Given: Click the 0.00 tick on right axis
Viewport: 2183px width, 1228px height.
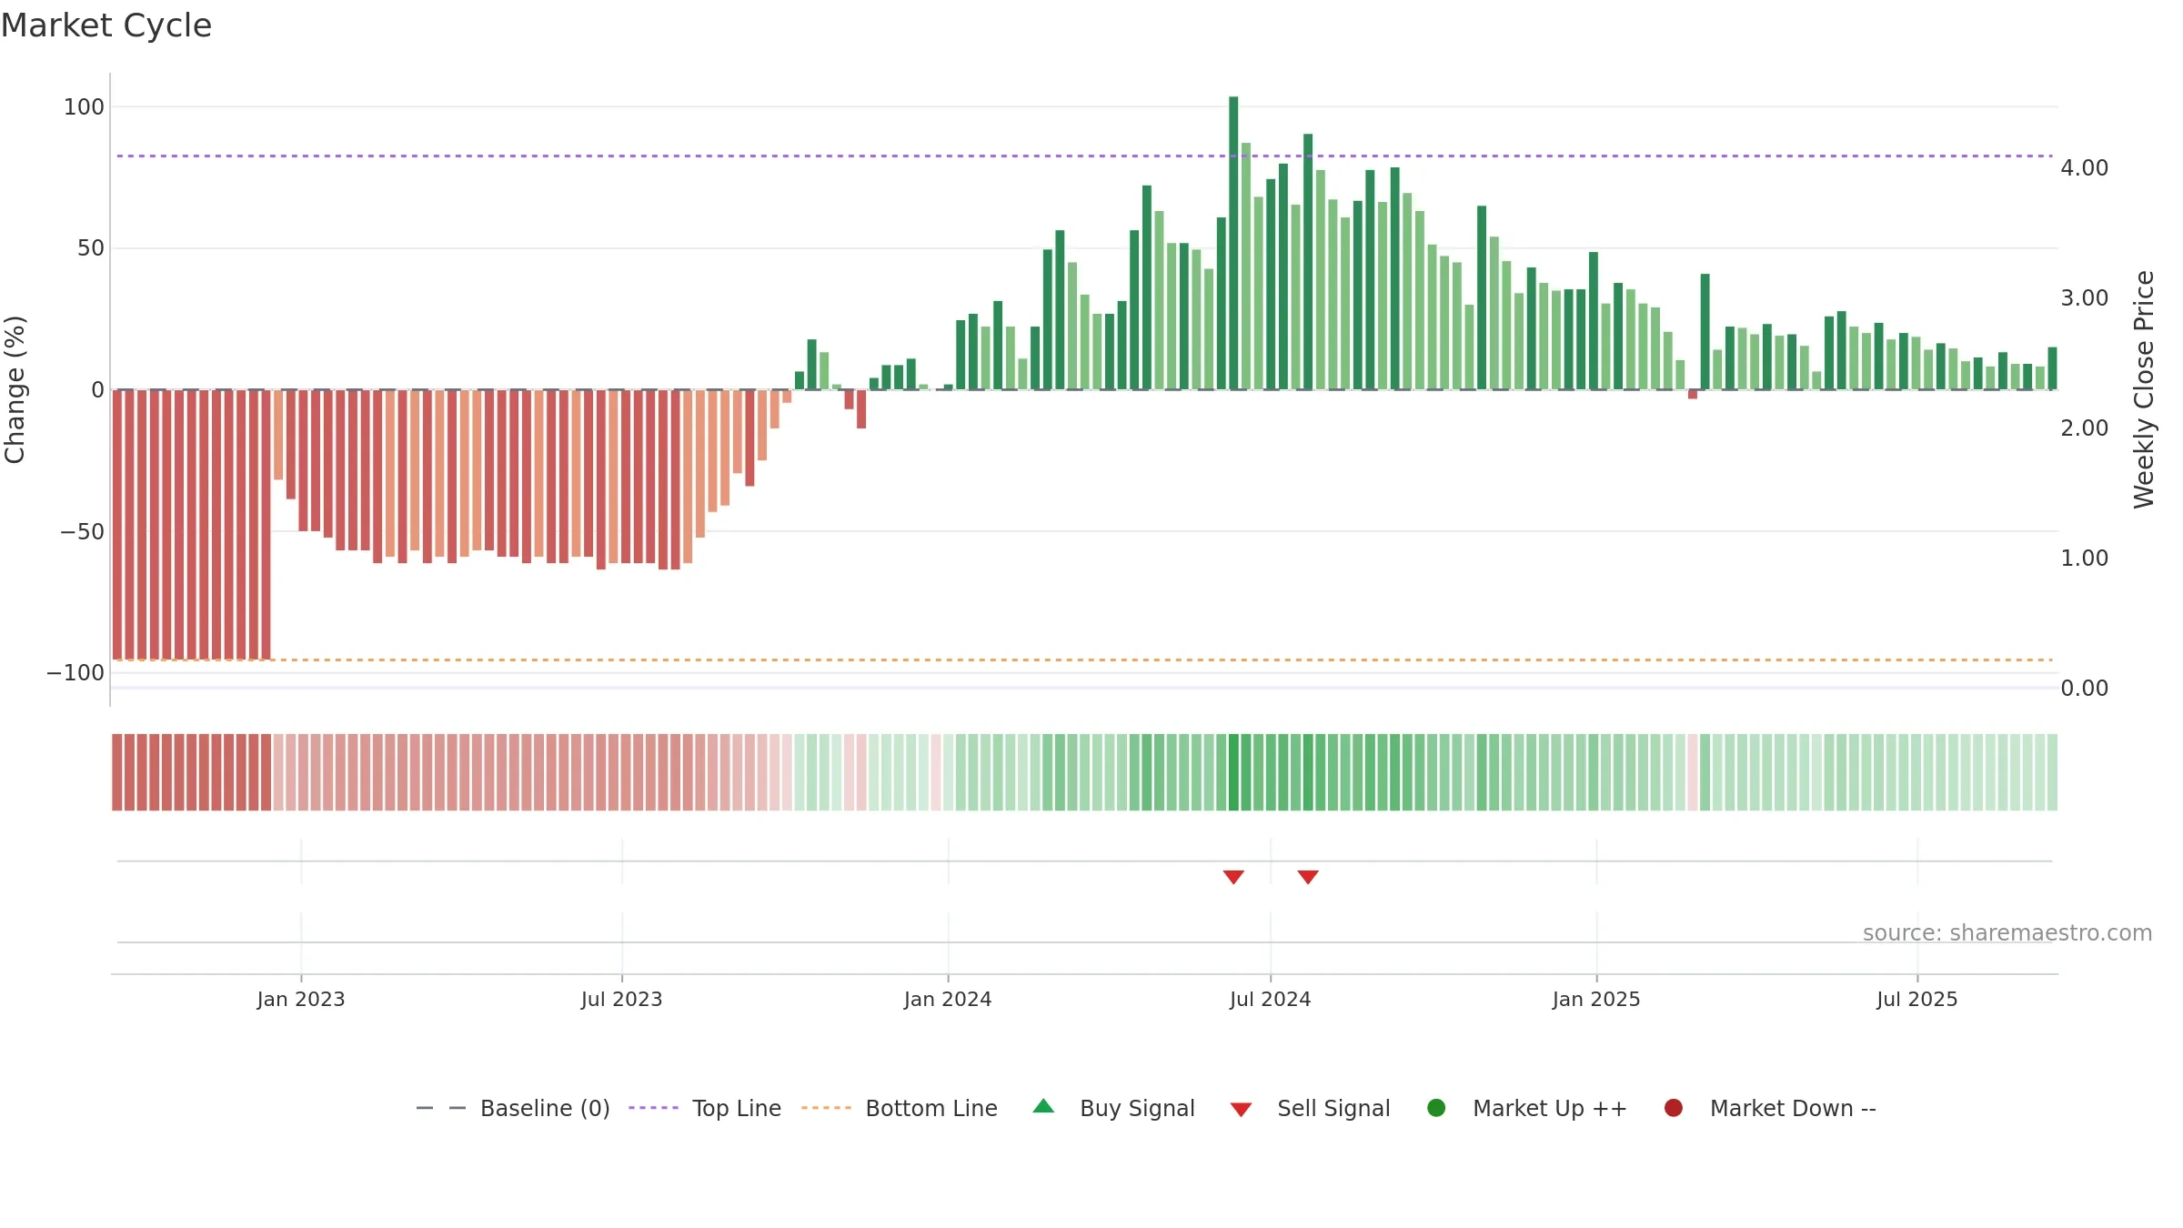Looking at the screenshot, I should 2085,689.
